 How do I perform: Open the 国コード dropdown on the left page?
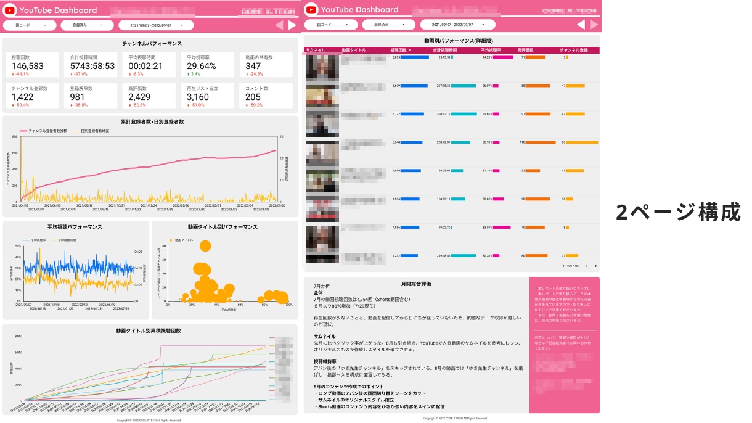coord(30,25)
